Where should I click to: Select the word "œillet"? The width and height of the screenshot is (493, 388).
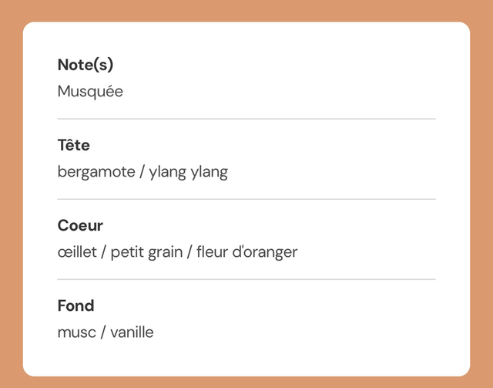coord(77,252)
